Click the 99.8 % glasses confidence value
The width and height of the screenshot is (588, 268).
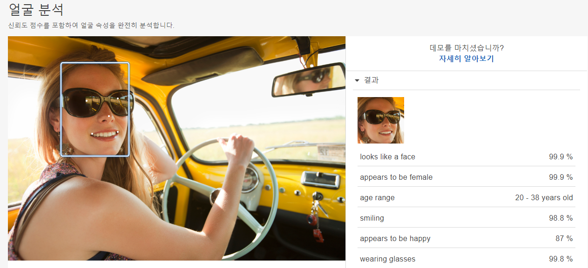click(561, 259)
